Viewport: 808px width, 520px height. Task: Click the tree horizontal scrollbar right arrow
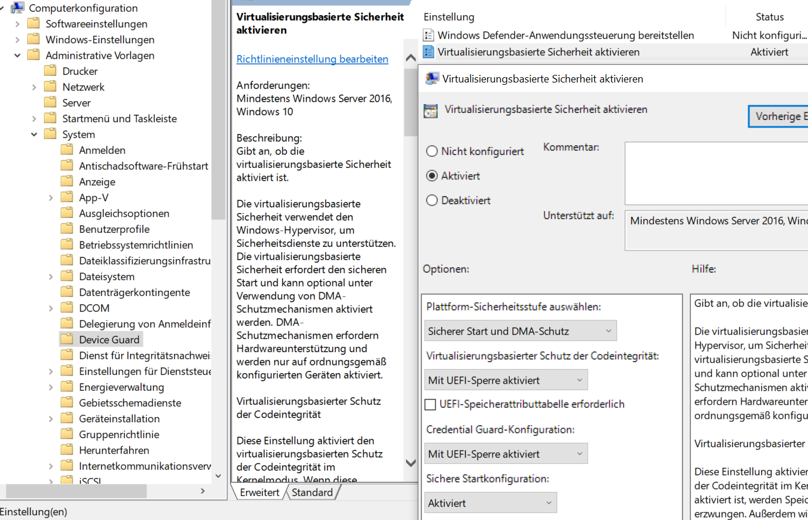[203, 491]
